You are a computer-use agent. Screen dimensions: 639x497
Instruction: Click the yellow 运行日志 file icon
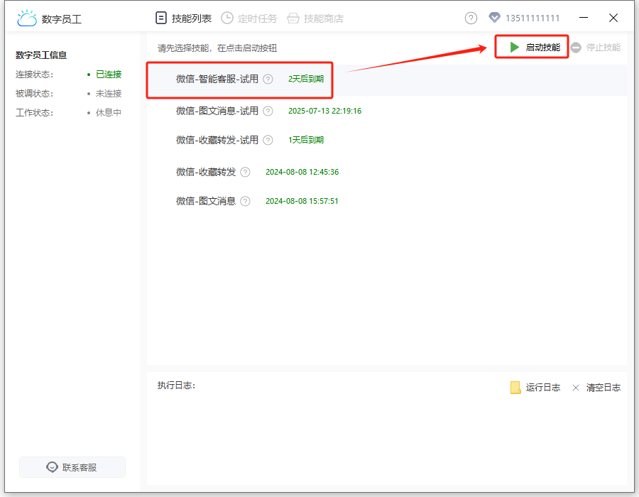(x=515, y=388)
